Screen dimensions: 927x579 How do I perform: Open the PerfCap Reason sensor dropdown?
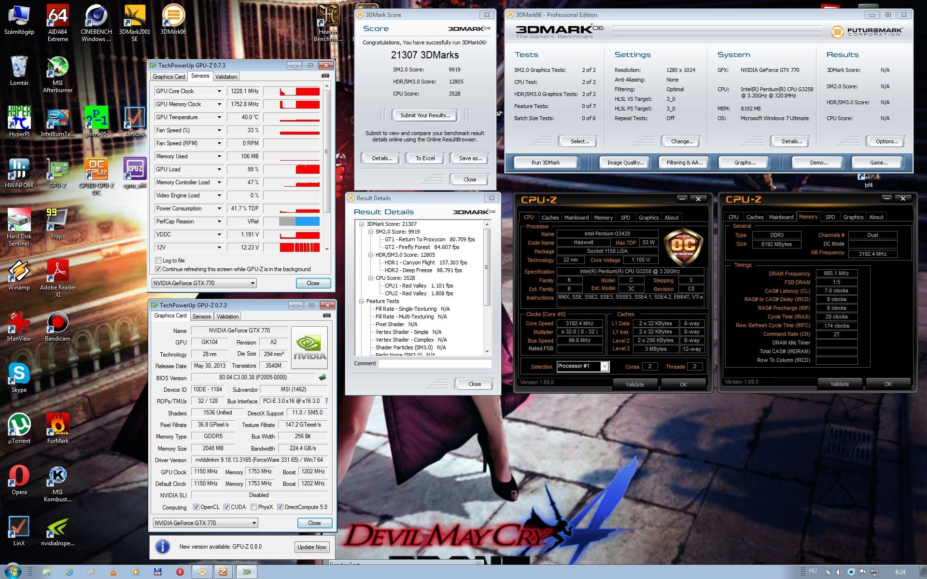coord(219,221)
